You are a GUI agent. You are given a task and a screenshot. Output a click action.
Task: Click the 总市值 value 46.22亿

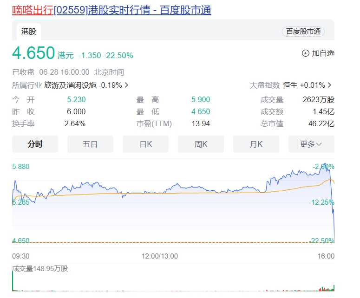point(321,123)
